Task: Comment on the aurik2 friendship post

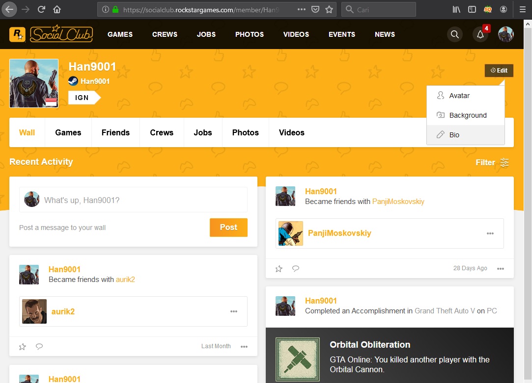Action: coord(39,346)
